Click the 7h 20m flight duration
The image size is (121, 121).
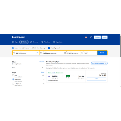(68, 78)
